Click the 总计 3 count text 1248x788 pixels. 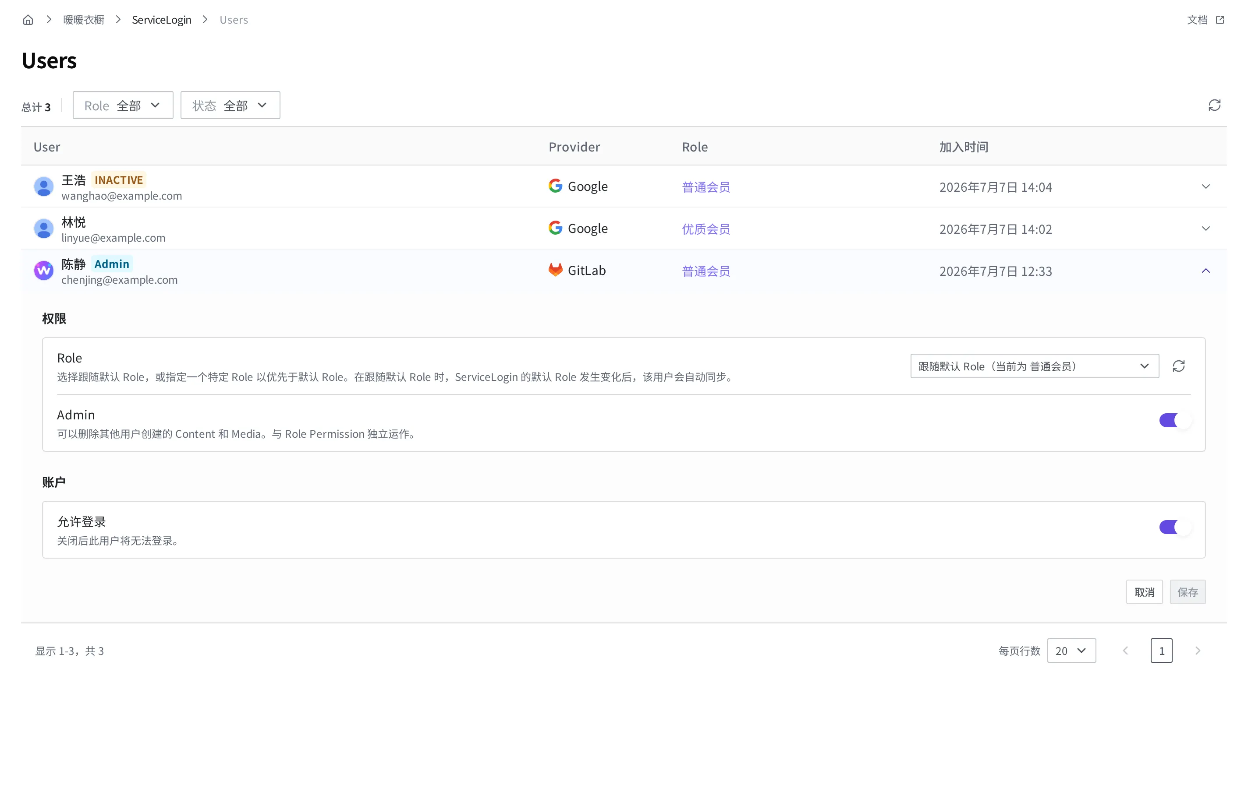pyautogui.click(x=36, y=107)
